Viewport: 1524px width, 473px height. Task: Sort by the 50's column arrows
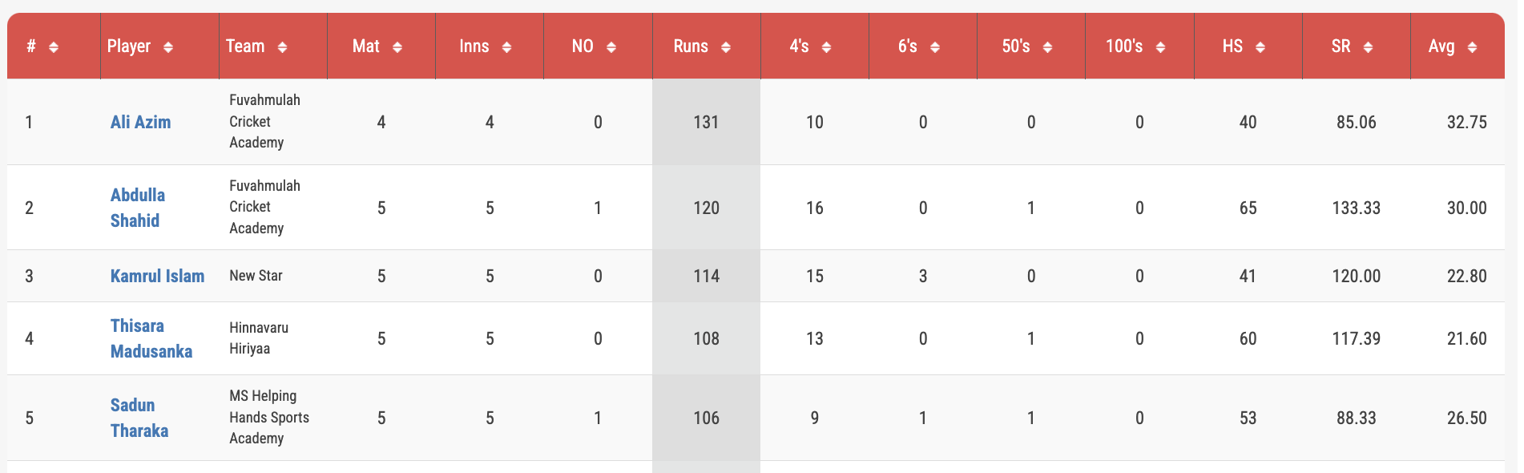click(x=1047, y=47)
